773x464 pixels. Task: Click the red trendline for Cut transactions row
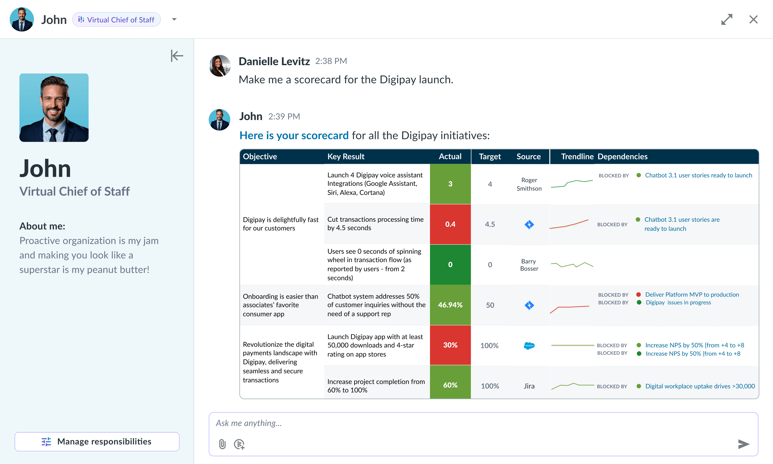coord(569,224)
